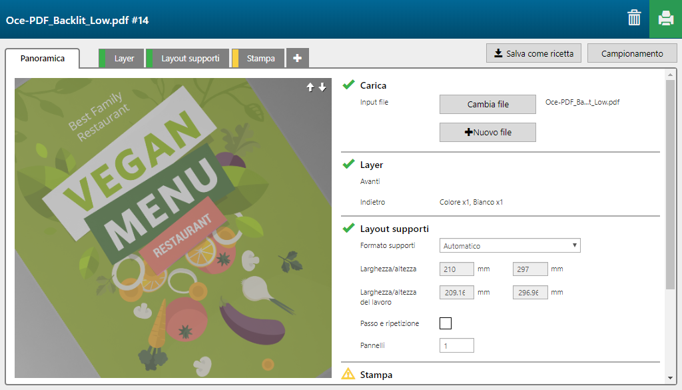Toggle the Passo e ripetizione checkbox

click(446, 323)
